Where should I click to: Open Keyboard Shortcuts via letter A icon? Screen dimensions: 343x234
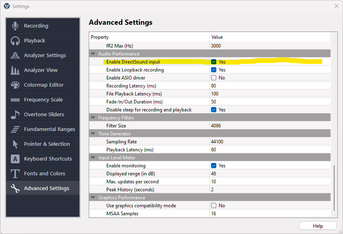[x=15, y=159]
